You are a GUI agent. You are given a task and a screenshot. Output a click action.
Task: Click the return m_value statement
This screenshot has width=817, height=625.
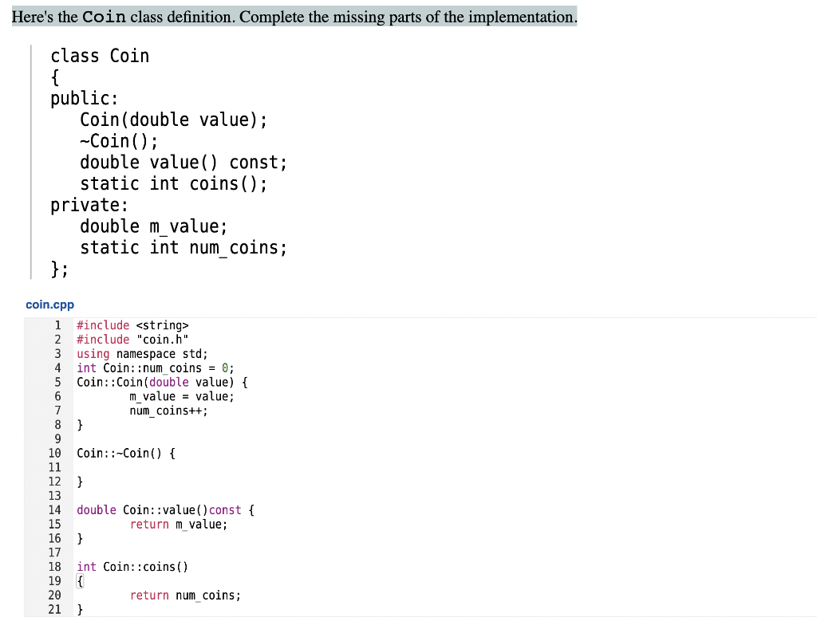tap(177, 524)
